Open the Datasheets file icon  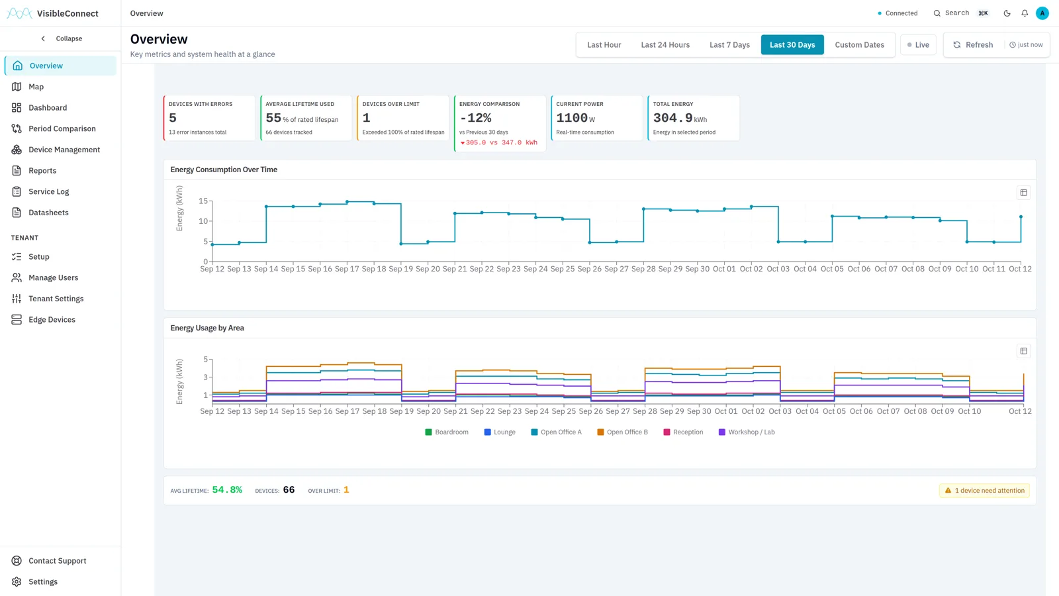pos(17,213)
